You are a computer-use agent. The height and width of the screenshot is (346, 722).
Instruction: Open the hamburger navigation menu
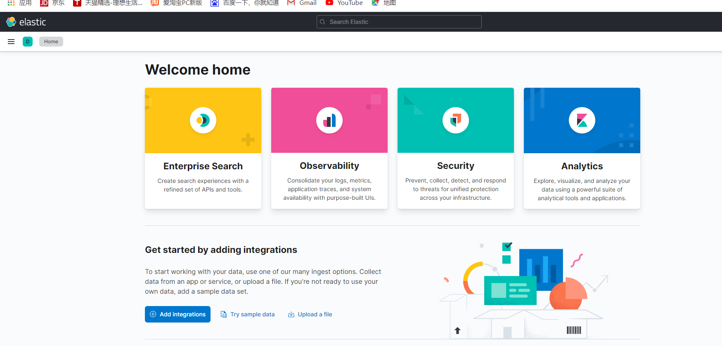11,42
